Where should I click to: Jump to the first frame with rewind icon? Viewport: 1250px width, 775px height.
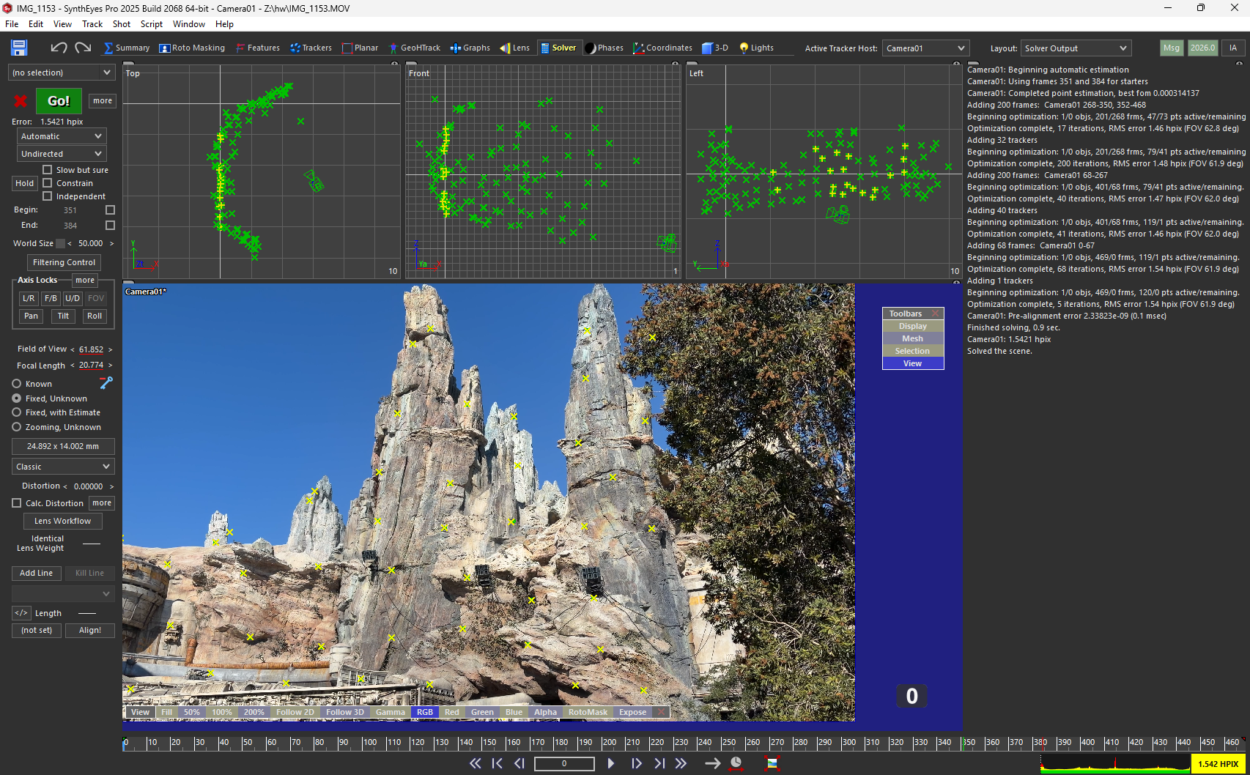tap(475, 763)
